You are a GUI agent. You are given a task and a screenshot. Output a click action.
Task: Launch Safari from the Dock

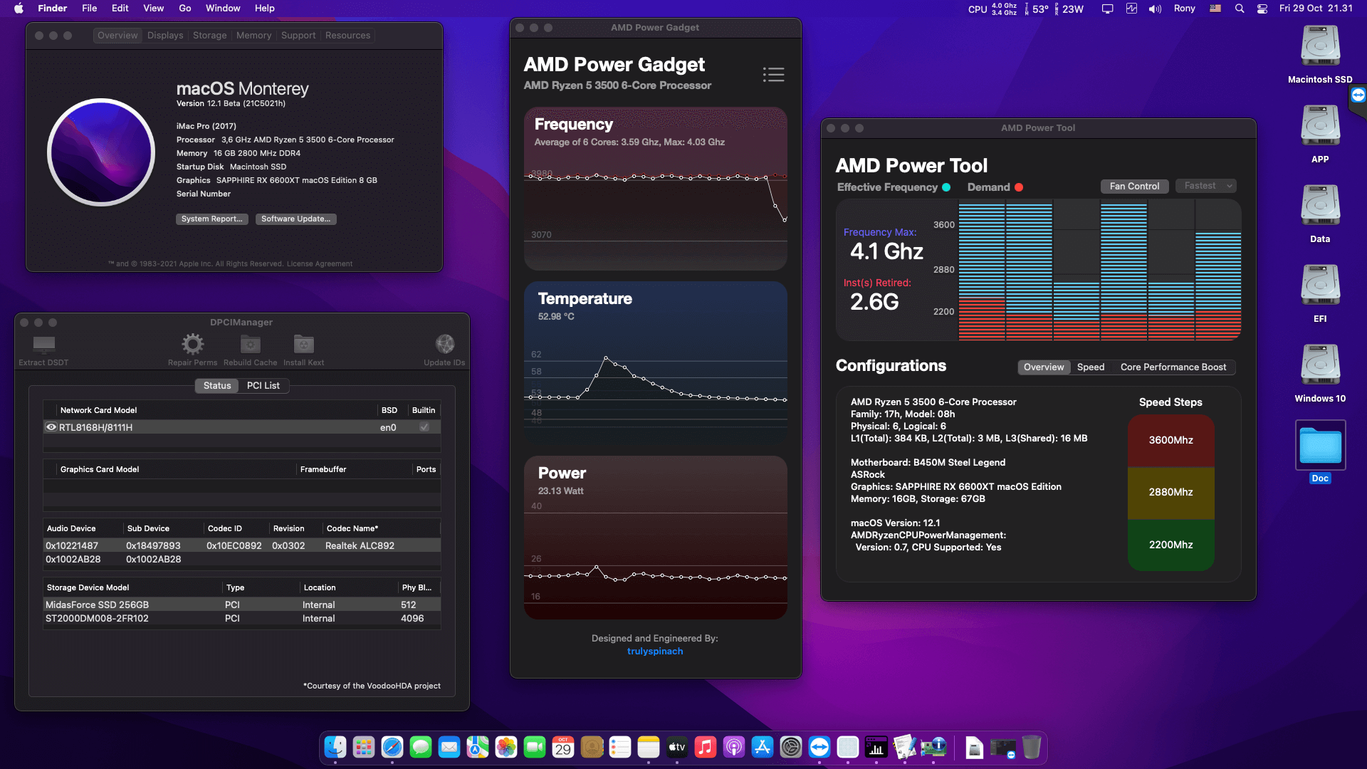pos(392,747)
